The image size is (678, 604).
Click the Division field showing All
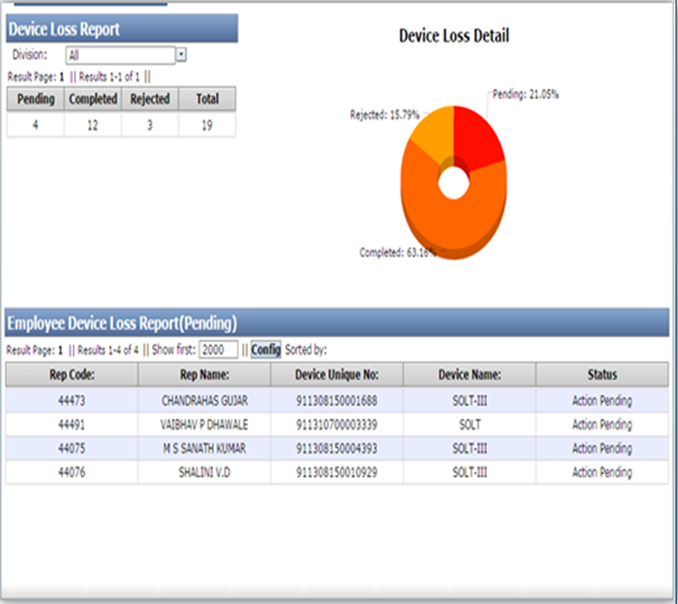121,55
